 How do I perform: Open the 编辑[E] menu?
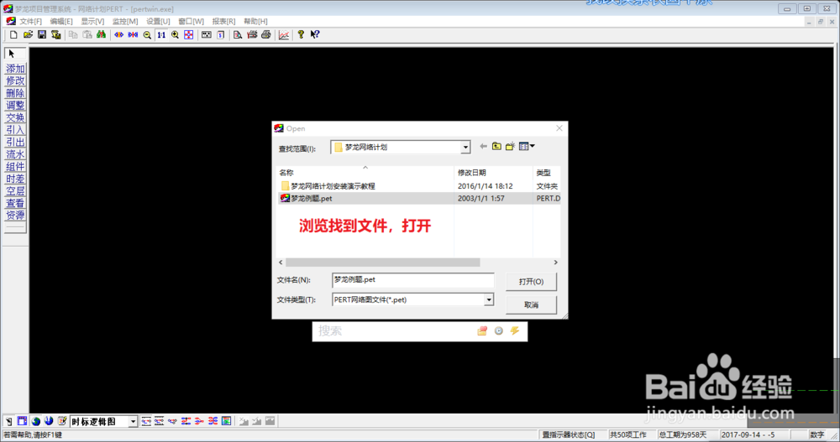(61, 22)
